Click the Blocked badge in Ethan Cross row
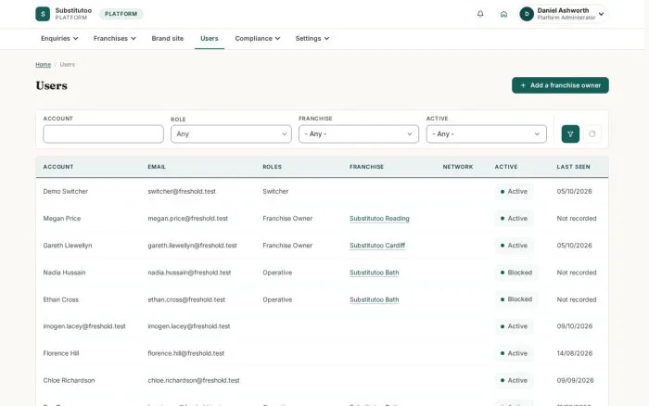Viewport: 649px width, 406px height. click(516, 299)
